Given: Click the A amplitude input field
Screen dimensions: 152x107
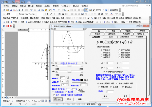Looking at the screenshot, I should tap(110, 63).
